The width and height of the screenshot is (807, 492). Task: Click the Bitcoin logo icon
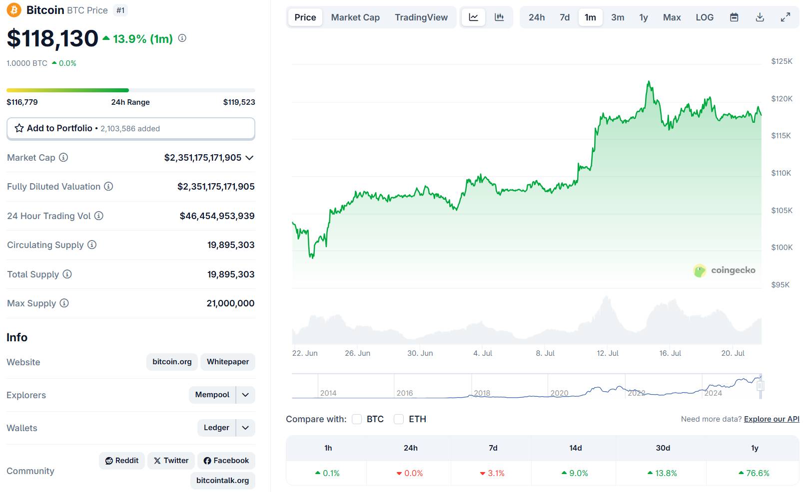pyautogui.click(x=13, y=10)
